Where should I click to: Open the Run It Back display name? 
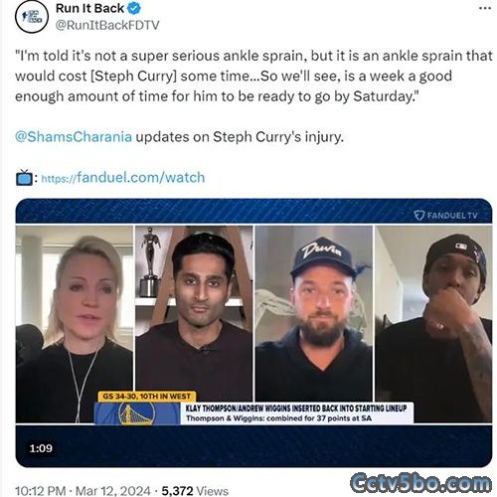click(89, 8)
